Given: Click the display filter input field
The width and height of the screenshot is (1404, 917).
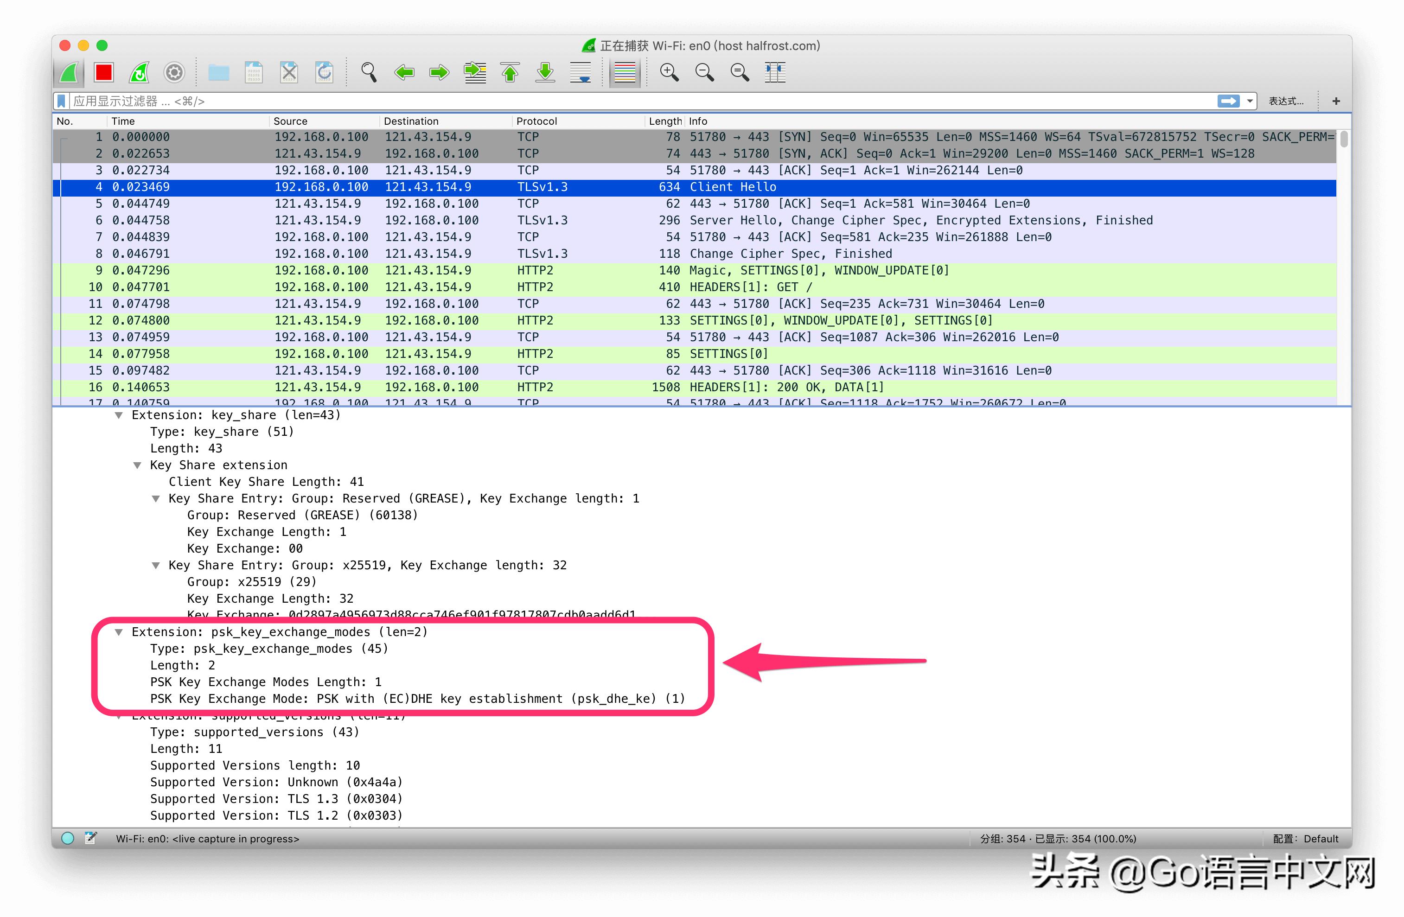Looking at the screenshot, I should (590, 102).
